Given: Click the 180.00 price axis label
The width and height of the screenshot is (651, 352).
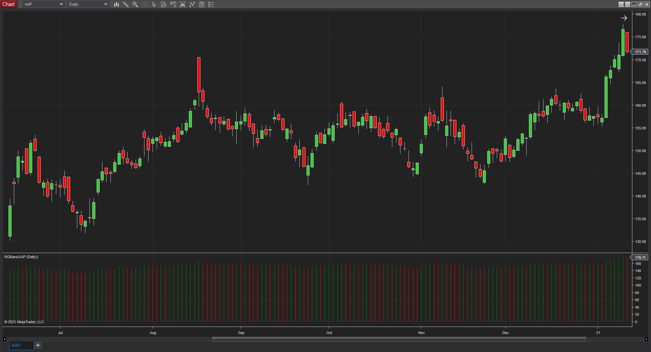Looking at the screenshot, I should tap(640, 14).
